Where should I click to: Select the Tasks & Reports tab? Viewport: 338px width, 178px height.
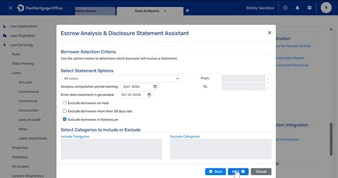pos(147,11)
